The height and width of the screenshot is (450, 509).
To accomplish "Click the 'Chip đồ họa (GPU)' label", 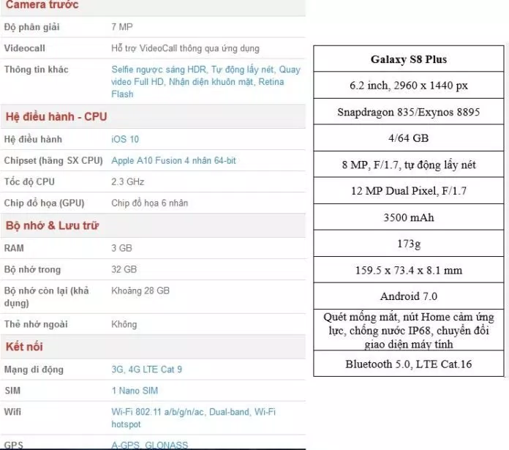I will (x=44, y=203).
